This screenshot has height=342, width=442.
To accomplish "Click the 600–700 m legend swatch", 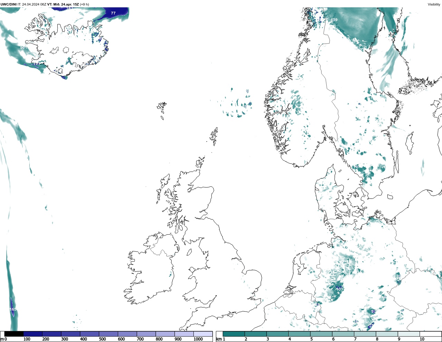I will tap(127, 334).
